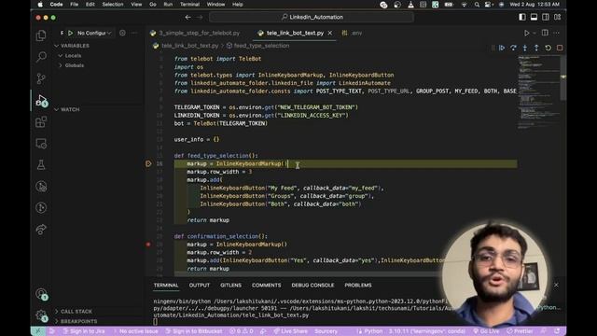Open the Search view in activity bar
597x336 pixels.
click(41, 57)
